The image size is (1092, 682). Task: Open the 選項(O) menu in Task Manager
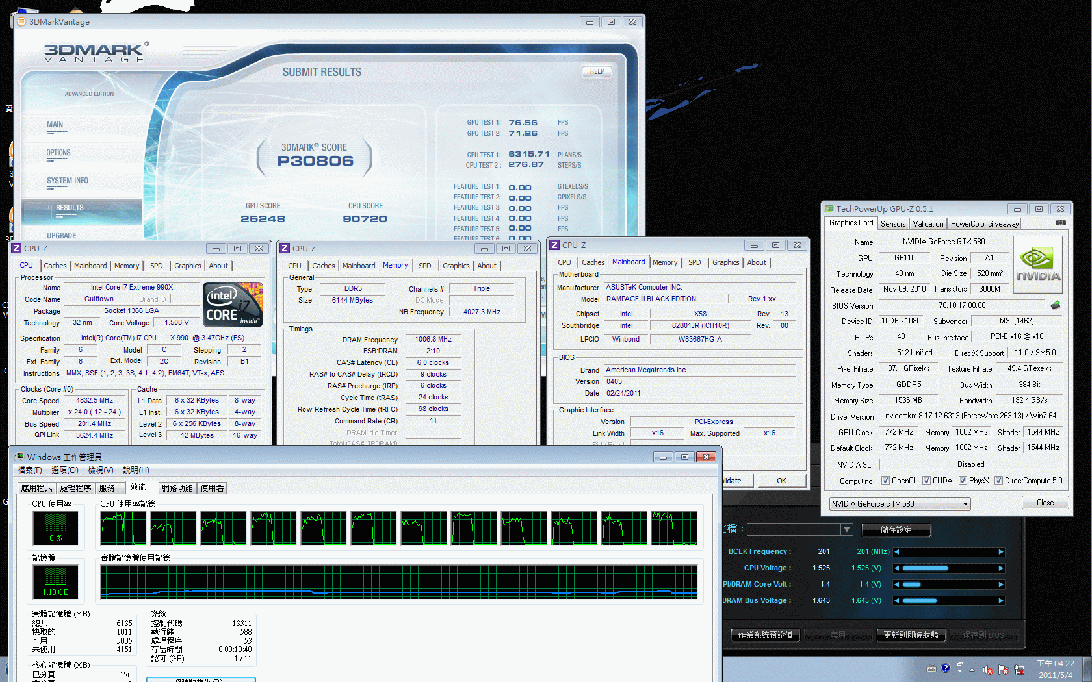pyautogui.click(x=64, y=470)
